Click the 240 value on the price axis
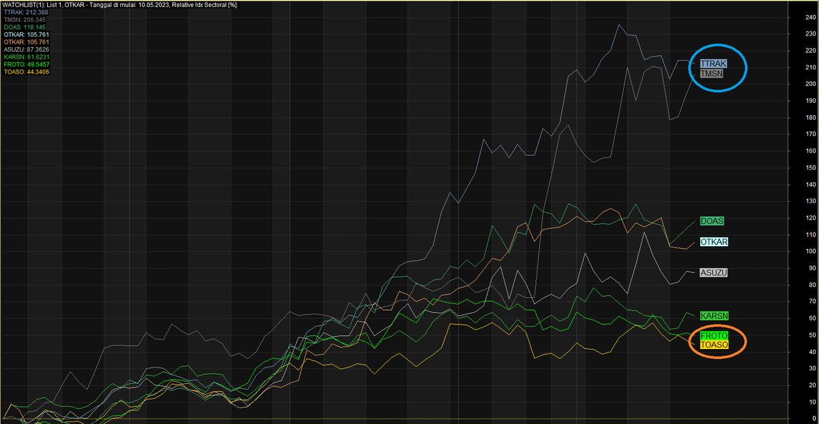 811,16
